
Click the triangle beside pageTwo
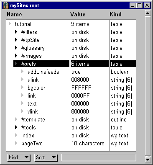coord(16,143)
